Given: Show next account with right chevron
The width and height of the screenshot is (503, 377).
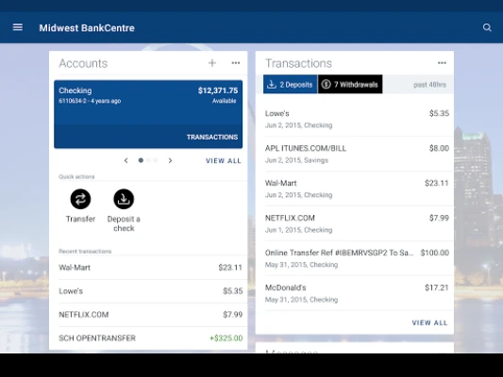Looking at the screenshot, I should [x=170, y=160].
